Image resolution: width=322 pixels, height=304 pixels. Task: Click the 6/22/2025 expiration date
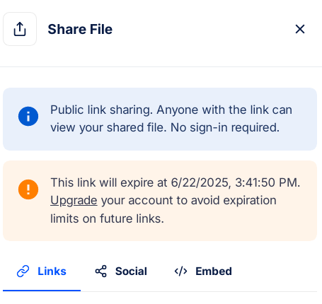tap(200, 182)
